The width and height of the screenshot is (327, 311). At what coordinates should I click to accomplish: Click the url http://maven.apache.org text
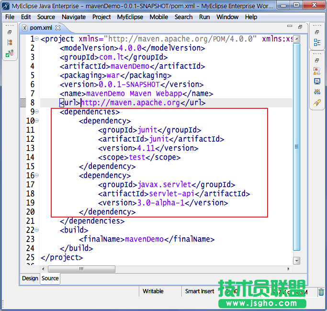[x=130, y=103]
